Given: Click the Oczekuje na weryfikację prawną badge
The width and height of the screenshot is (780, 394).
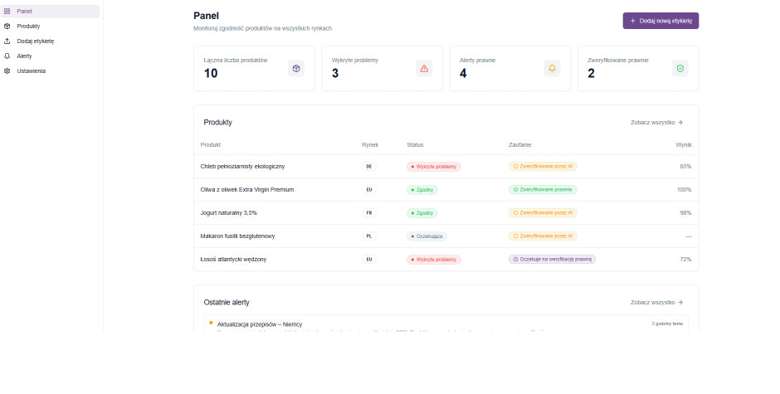Looking at the screenshot, I should pos(552,260).
